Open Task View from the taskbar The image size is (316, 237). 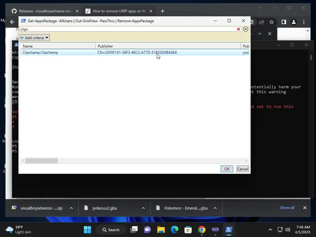pos(134,230)
